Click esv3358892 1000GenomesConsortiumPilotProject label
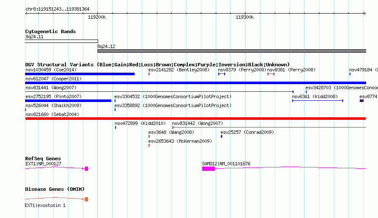Screen dimensions: 378x218 point(173,105)
